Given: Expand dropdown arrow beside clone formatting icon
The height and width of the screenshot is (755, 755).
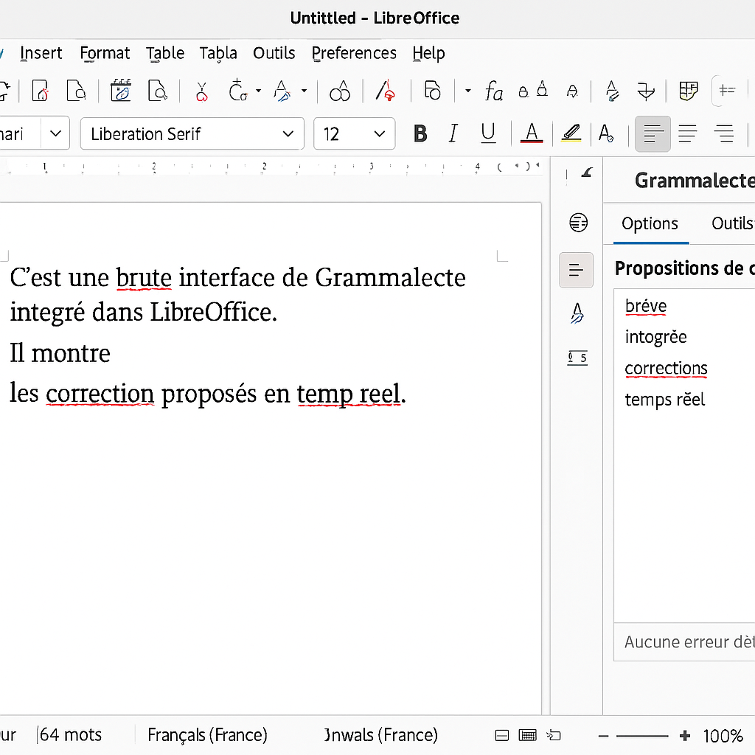Looking at the screenshot, I should pos(305,91).
